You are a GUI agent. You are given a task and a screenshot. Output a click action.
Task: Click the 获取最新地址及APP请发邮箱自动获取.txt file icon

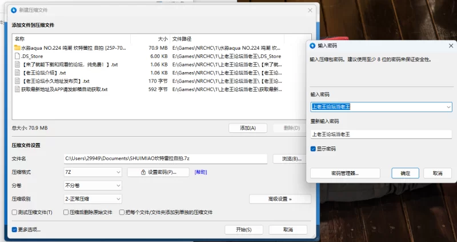point(17,89)
